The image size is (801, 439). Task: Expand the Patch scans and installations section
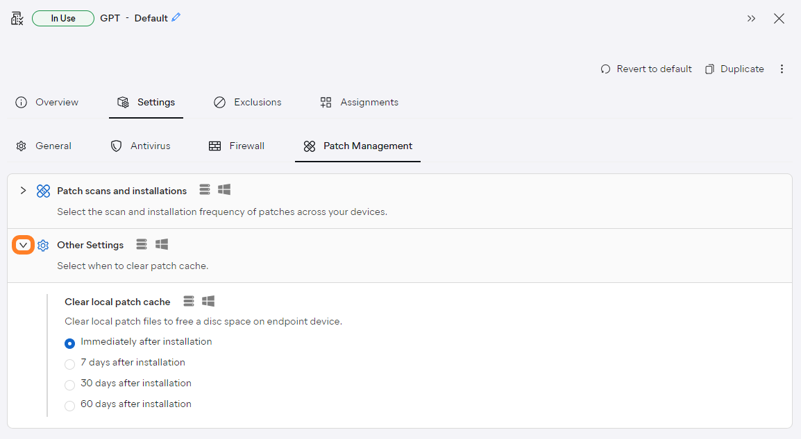click(23, 190)
